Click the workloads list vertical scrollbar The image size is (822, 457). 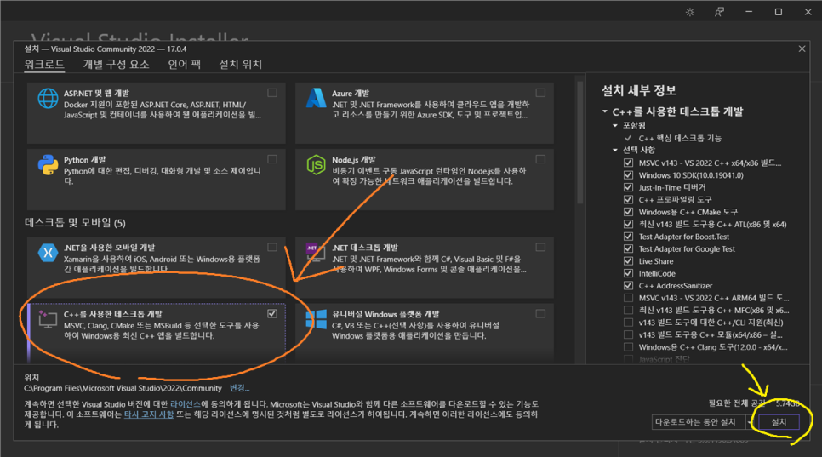click(x=579, y=143)
